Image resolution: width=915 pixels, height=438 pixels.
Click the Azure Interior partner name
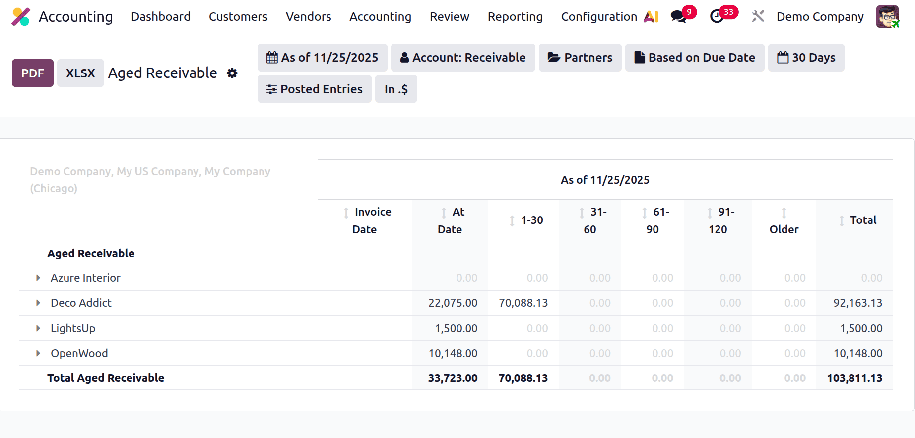point(85,278)
